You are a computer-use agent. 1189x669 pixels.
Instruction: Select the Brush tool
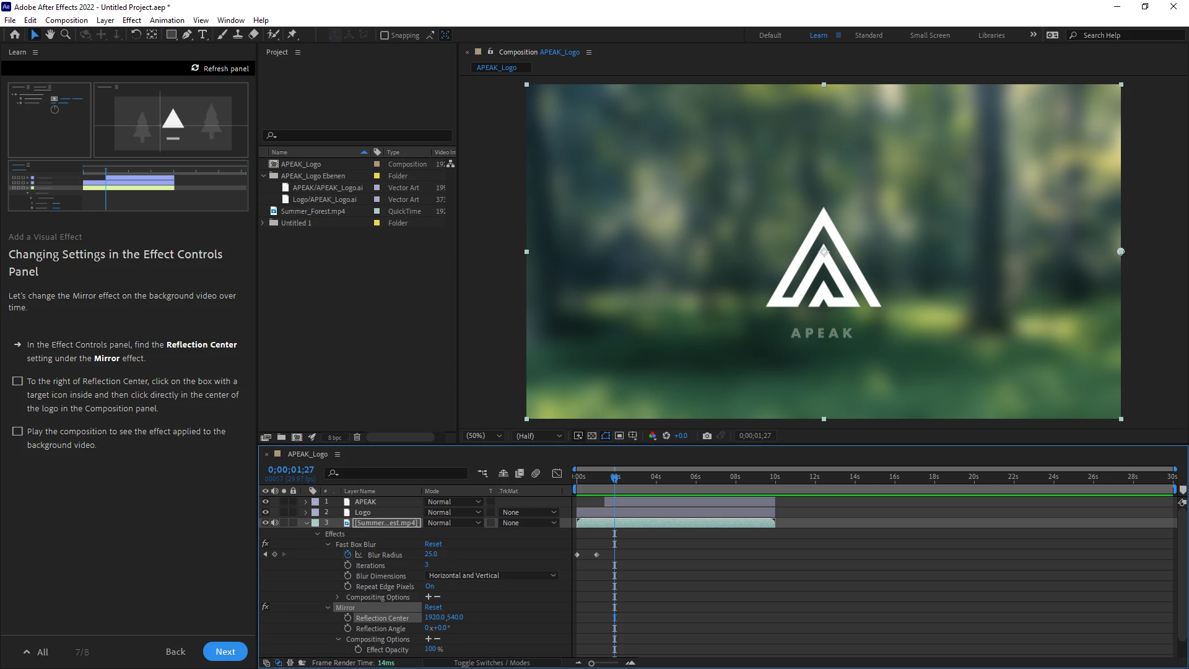222,35
